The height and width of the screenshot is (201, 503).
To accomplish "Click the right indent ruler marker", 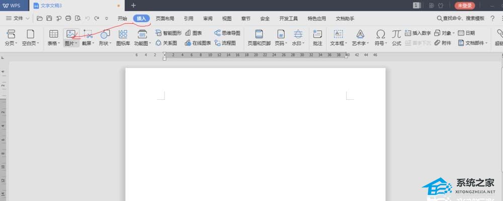I will (x=347, y=56).
